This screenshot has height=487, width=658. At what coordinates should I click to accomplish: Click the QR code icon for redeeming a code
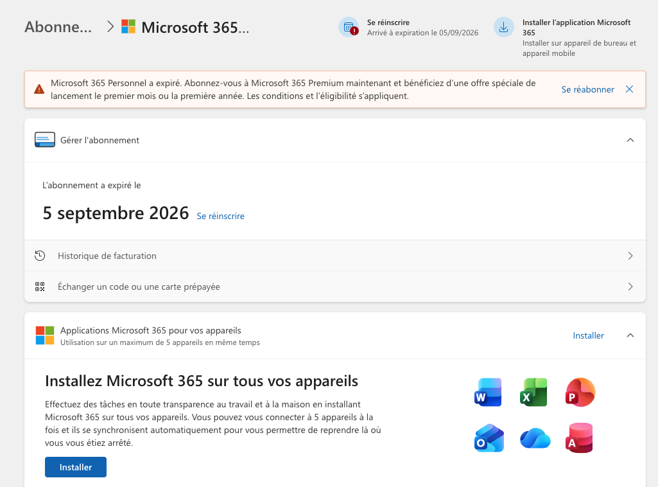point(40,287)
